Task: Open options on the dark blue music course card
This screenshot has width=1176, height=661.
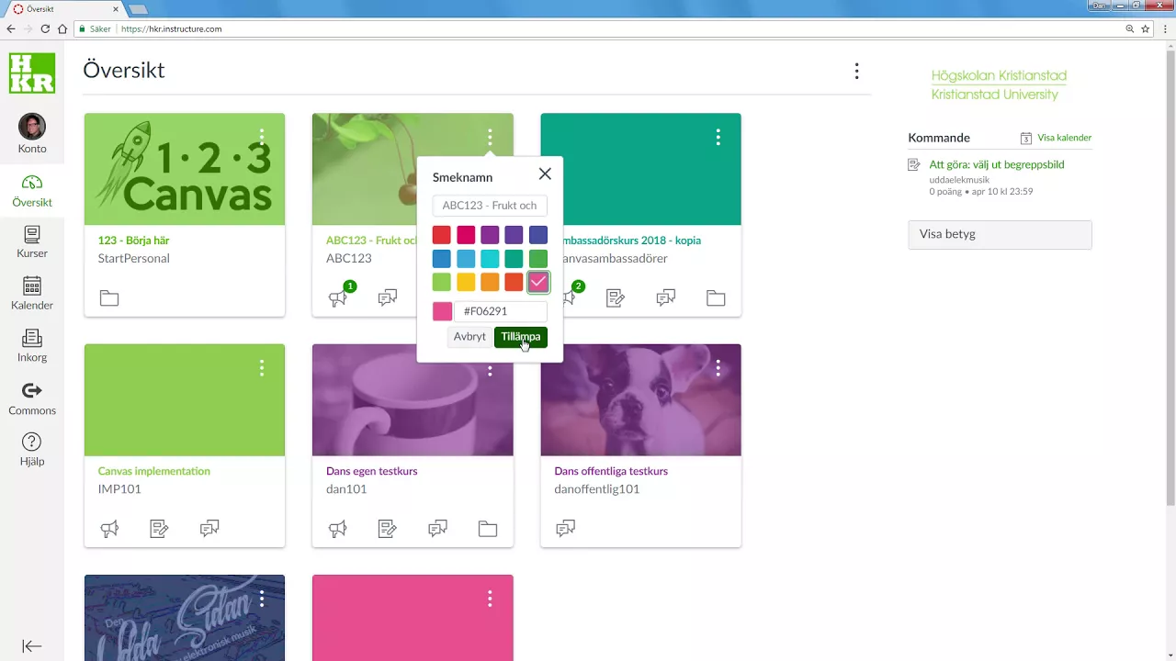Action: (x=262, y=599)
